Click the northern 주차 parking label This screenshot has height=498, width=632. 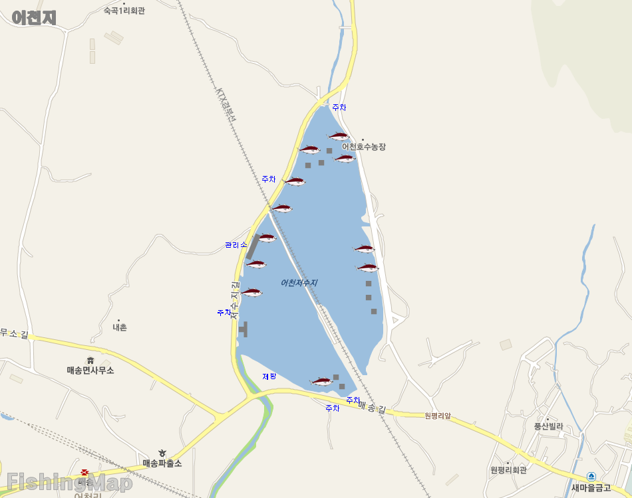click(339, 108)
